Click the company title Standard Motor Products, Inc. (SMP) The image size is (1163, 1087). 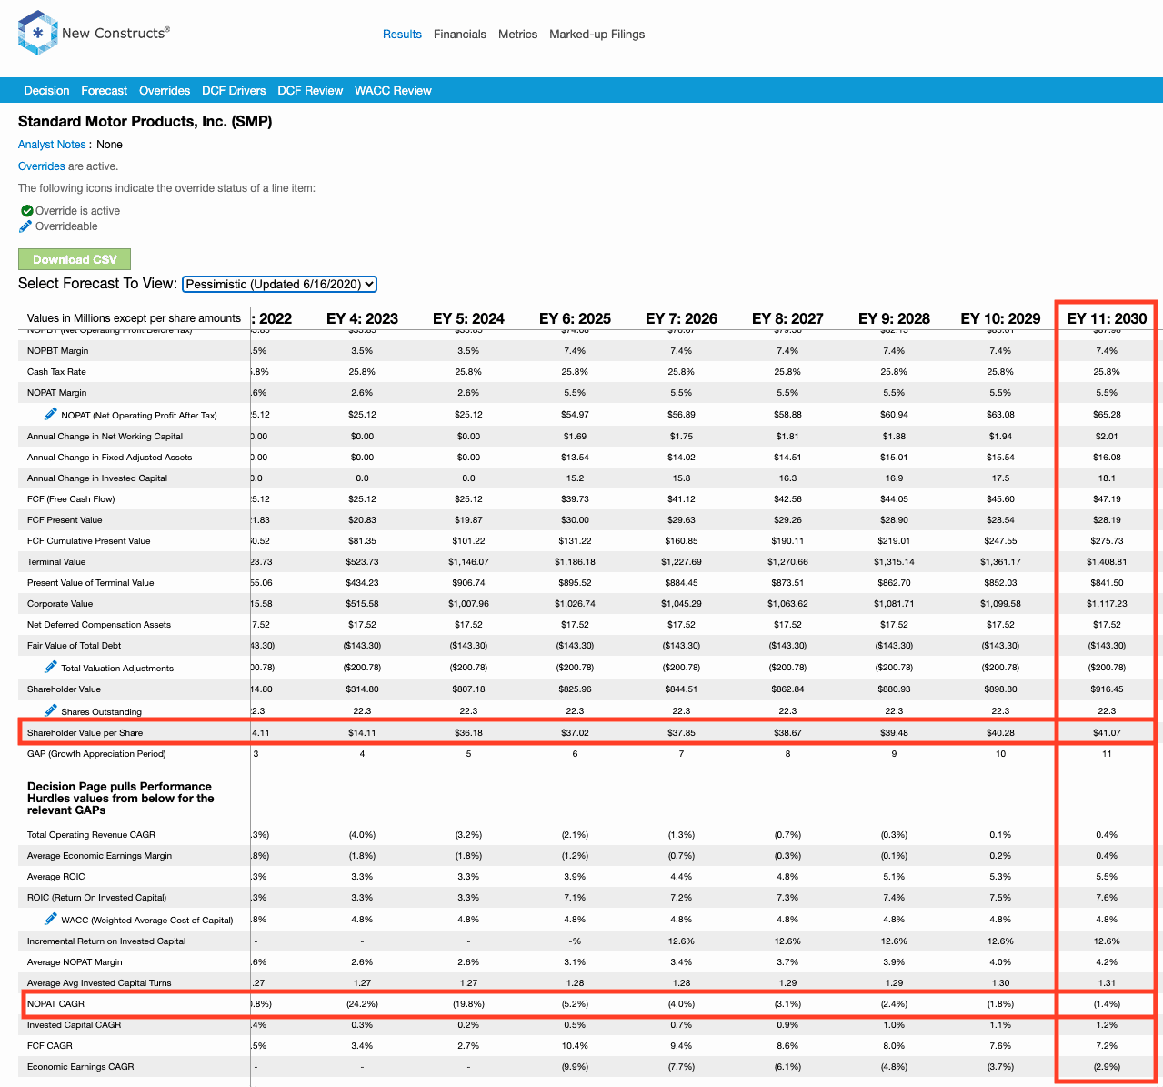click(145, 121)
